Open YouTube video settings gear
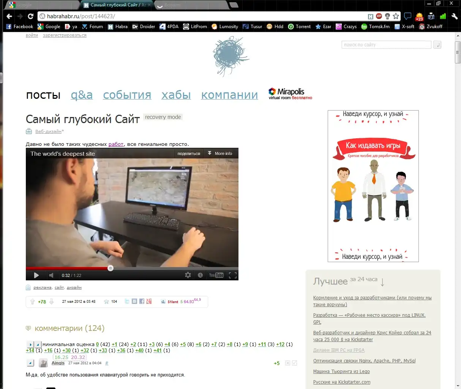 pyautogui.click(x=188, y=275)
